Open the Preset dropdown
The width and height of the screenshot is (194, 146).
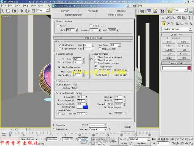tap(98, 125)
